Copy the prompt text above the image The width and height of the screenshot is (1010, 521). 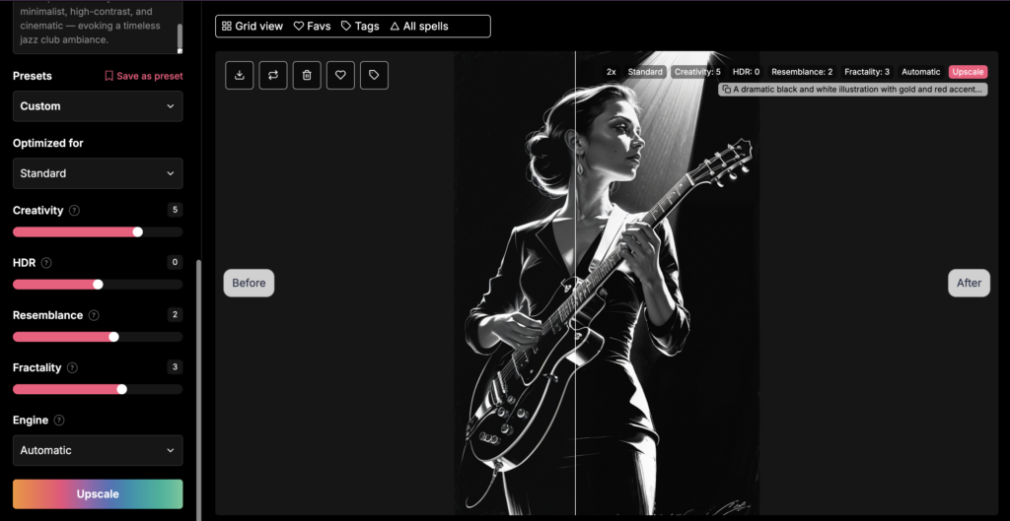click(853, 89)
